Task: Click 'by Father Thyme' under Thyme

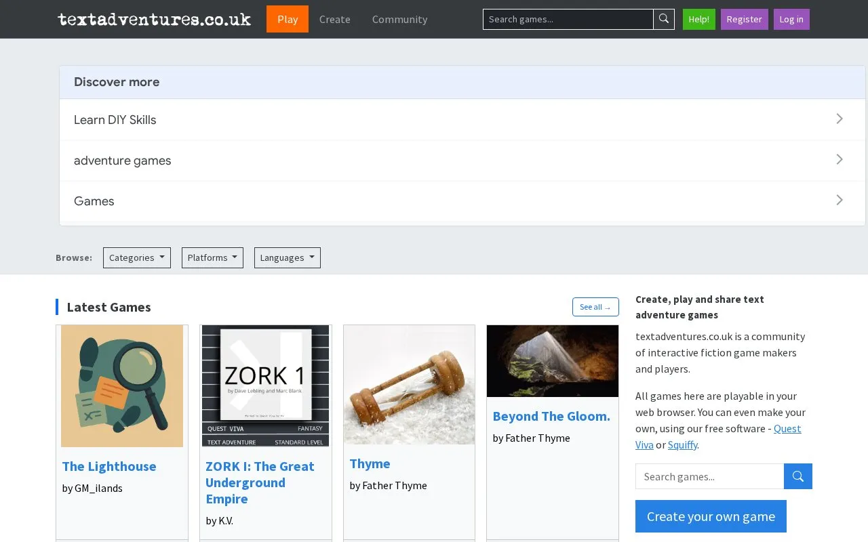Action: click(x=389, y=485)
